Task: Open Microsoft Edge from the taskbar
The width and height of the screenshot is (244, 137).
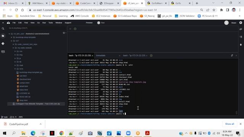Action: pos(33,133)
